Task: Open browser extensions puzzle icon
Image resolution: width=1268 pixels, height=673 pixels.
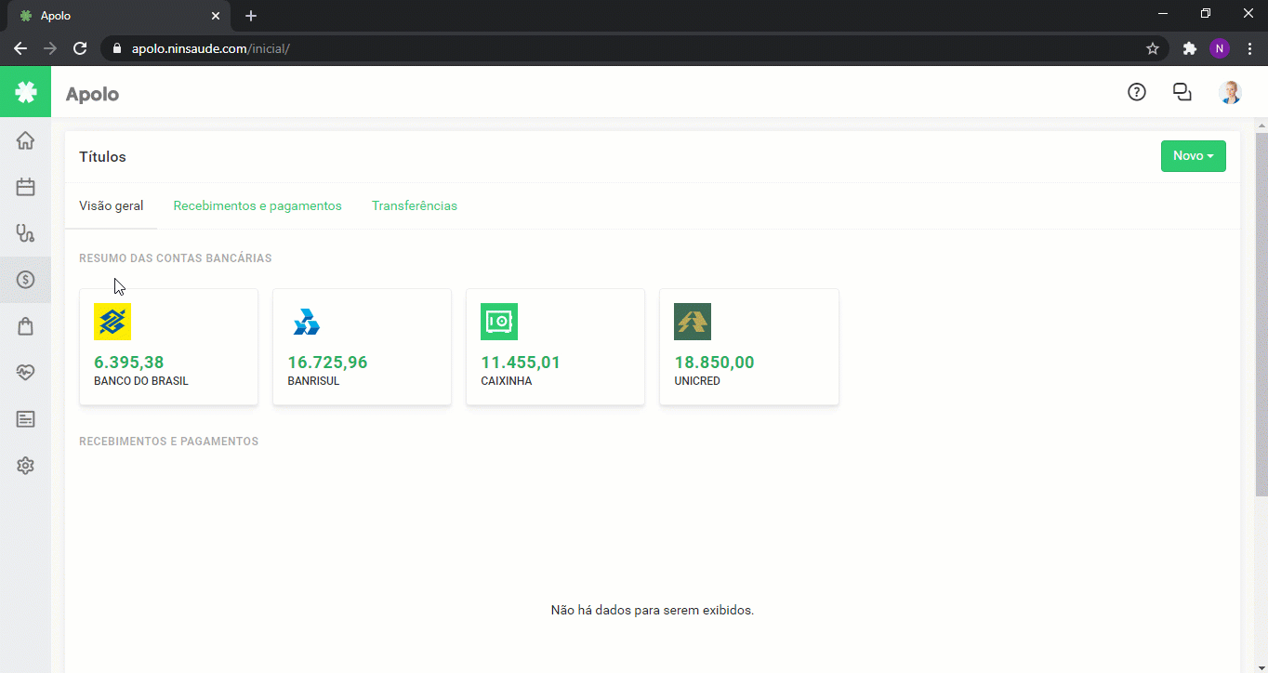Action: coord(1189,48)
